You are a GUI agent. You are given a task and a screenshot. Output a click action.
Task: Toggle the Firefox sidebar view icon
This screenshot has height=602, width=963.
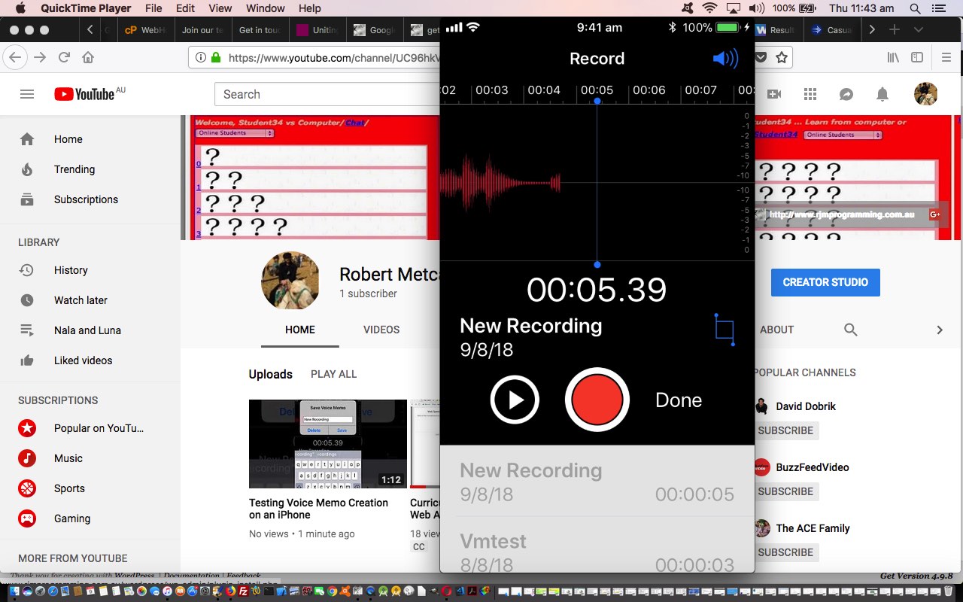[916, 56]
